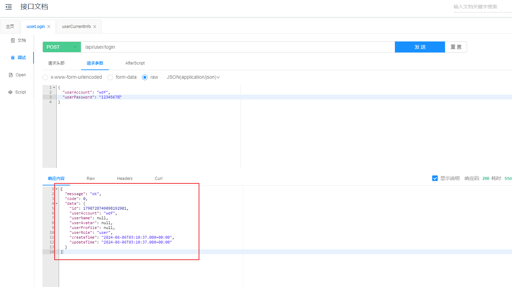Viewport: 512px width, 287px height.
Task: Click the "userRole": "user" response line
Action: click(91, 232)
